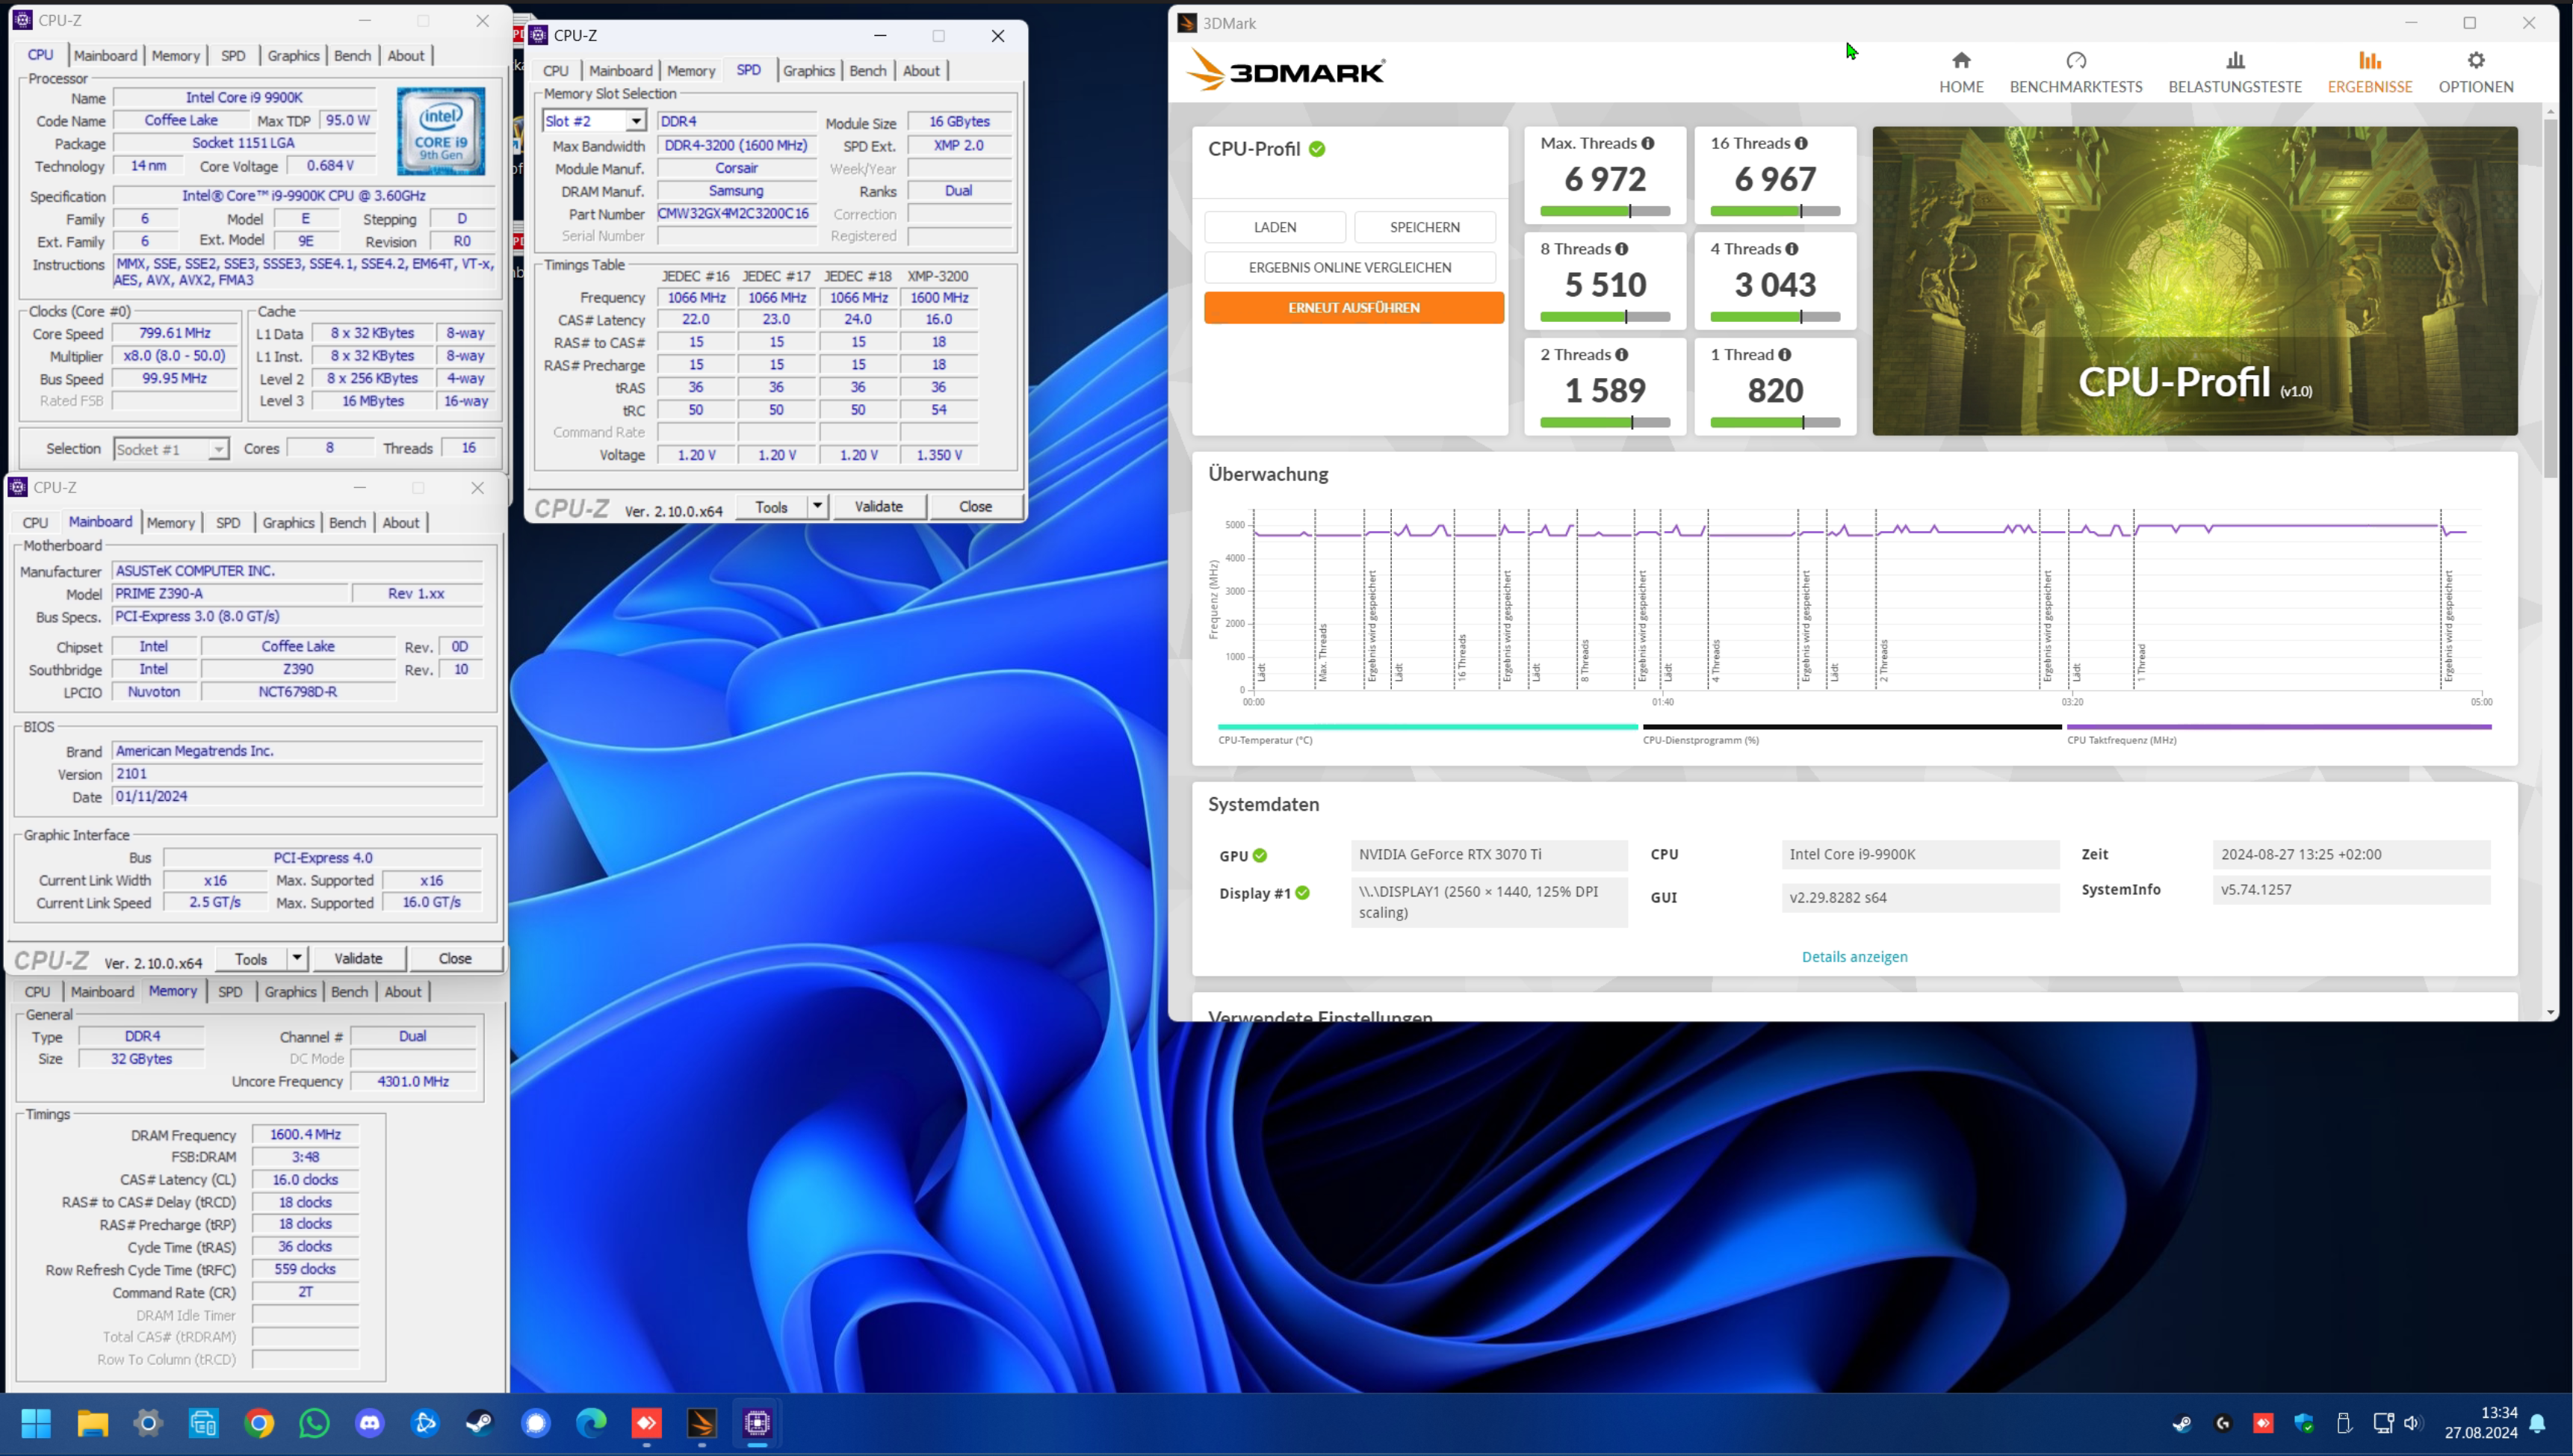Open volume control in system tray
Screen dimensions: 2573x1456
tap(2413, 1423)
